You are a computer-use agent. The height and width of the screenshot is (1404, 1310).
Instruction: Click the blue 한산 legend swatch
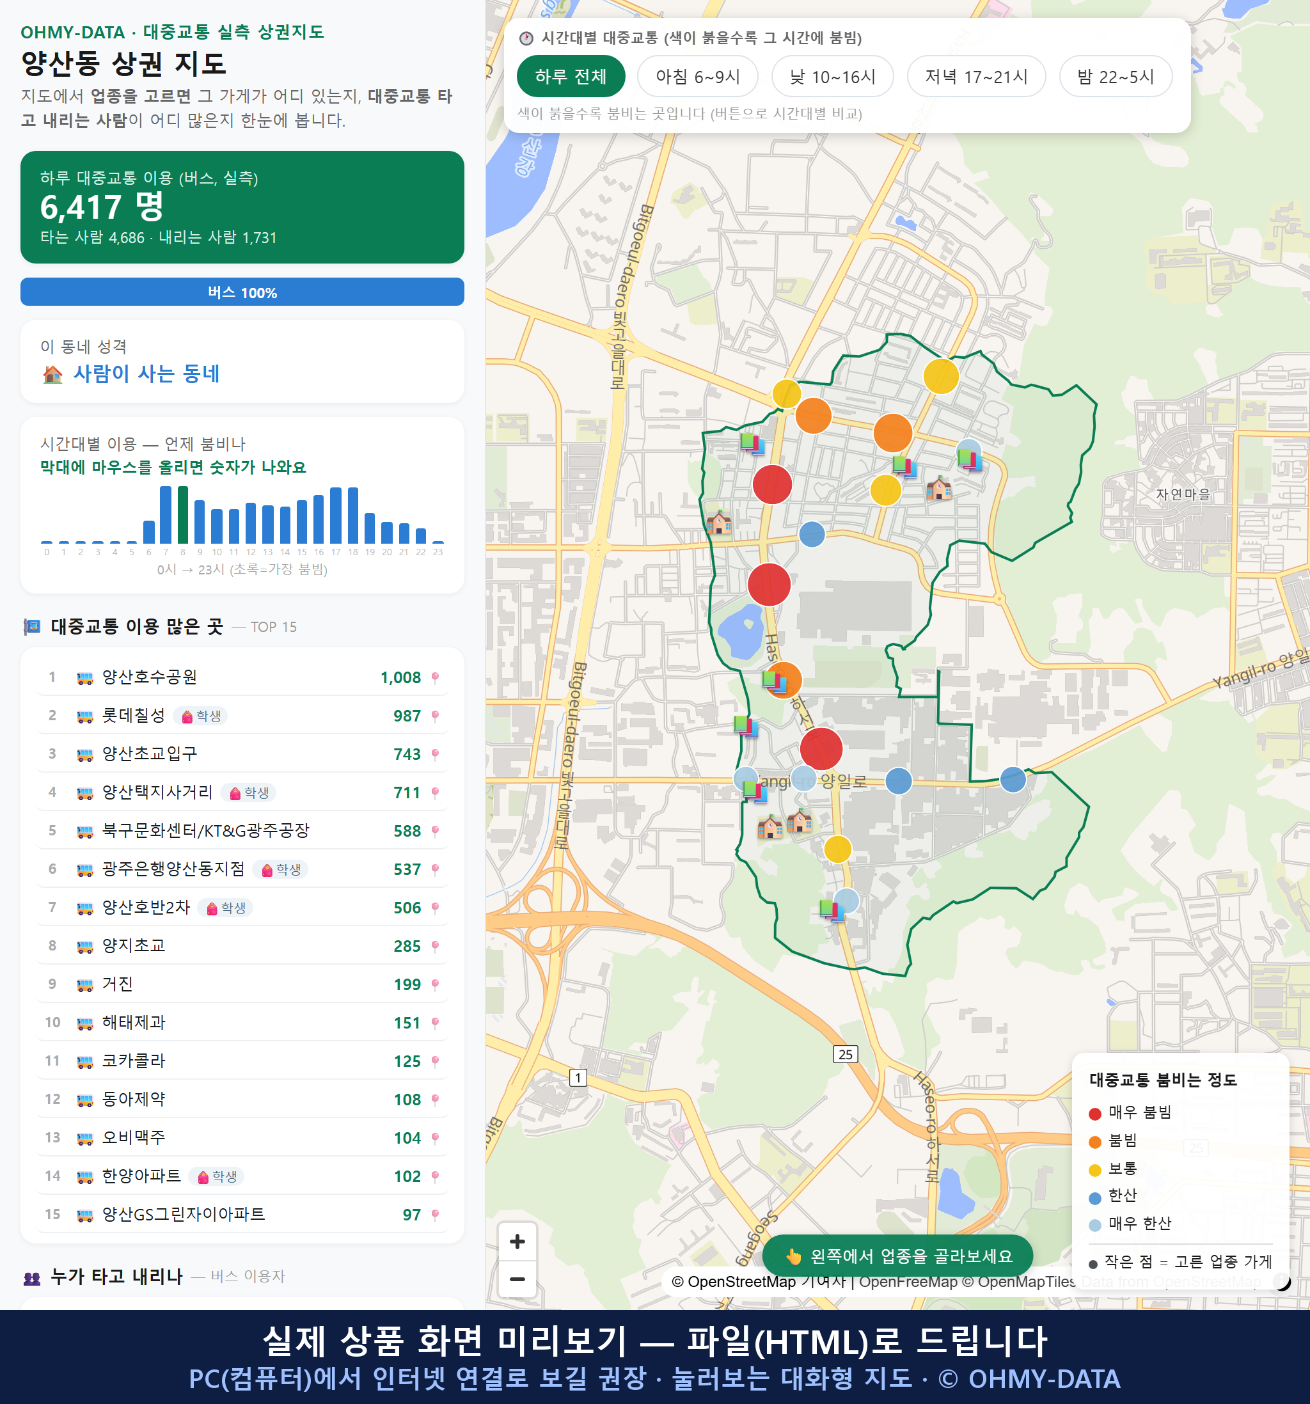pyautogui.click(x=1094, y=1198)
